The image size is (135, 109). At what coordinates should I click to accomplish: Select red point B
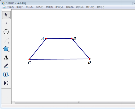pyautogui.click(x=72, y=38)
